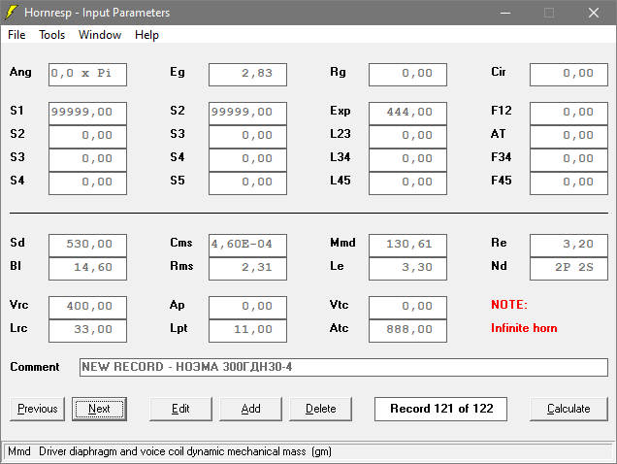Select the Mmd mass field
Image resolution: width=617 pixels, height=464 pixels.
pyautogui.click(x=407, y=244)
